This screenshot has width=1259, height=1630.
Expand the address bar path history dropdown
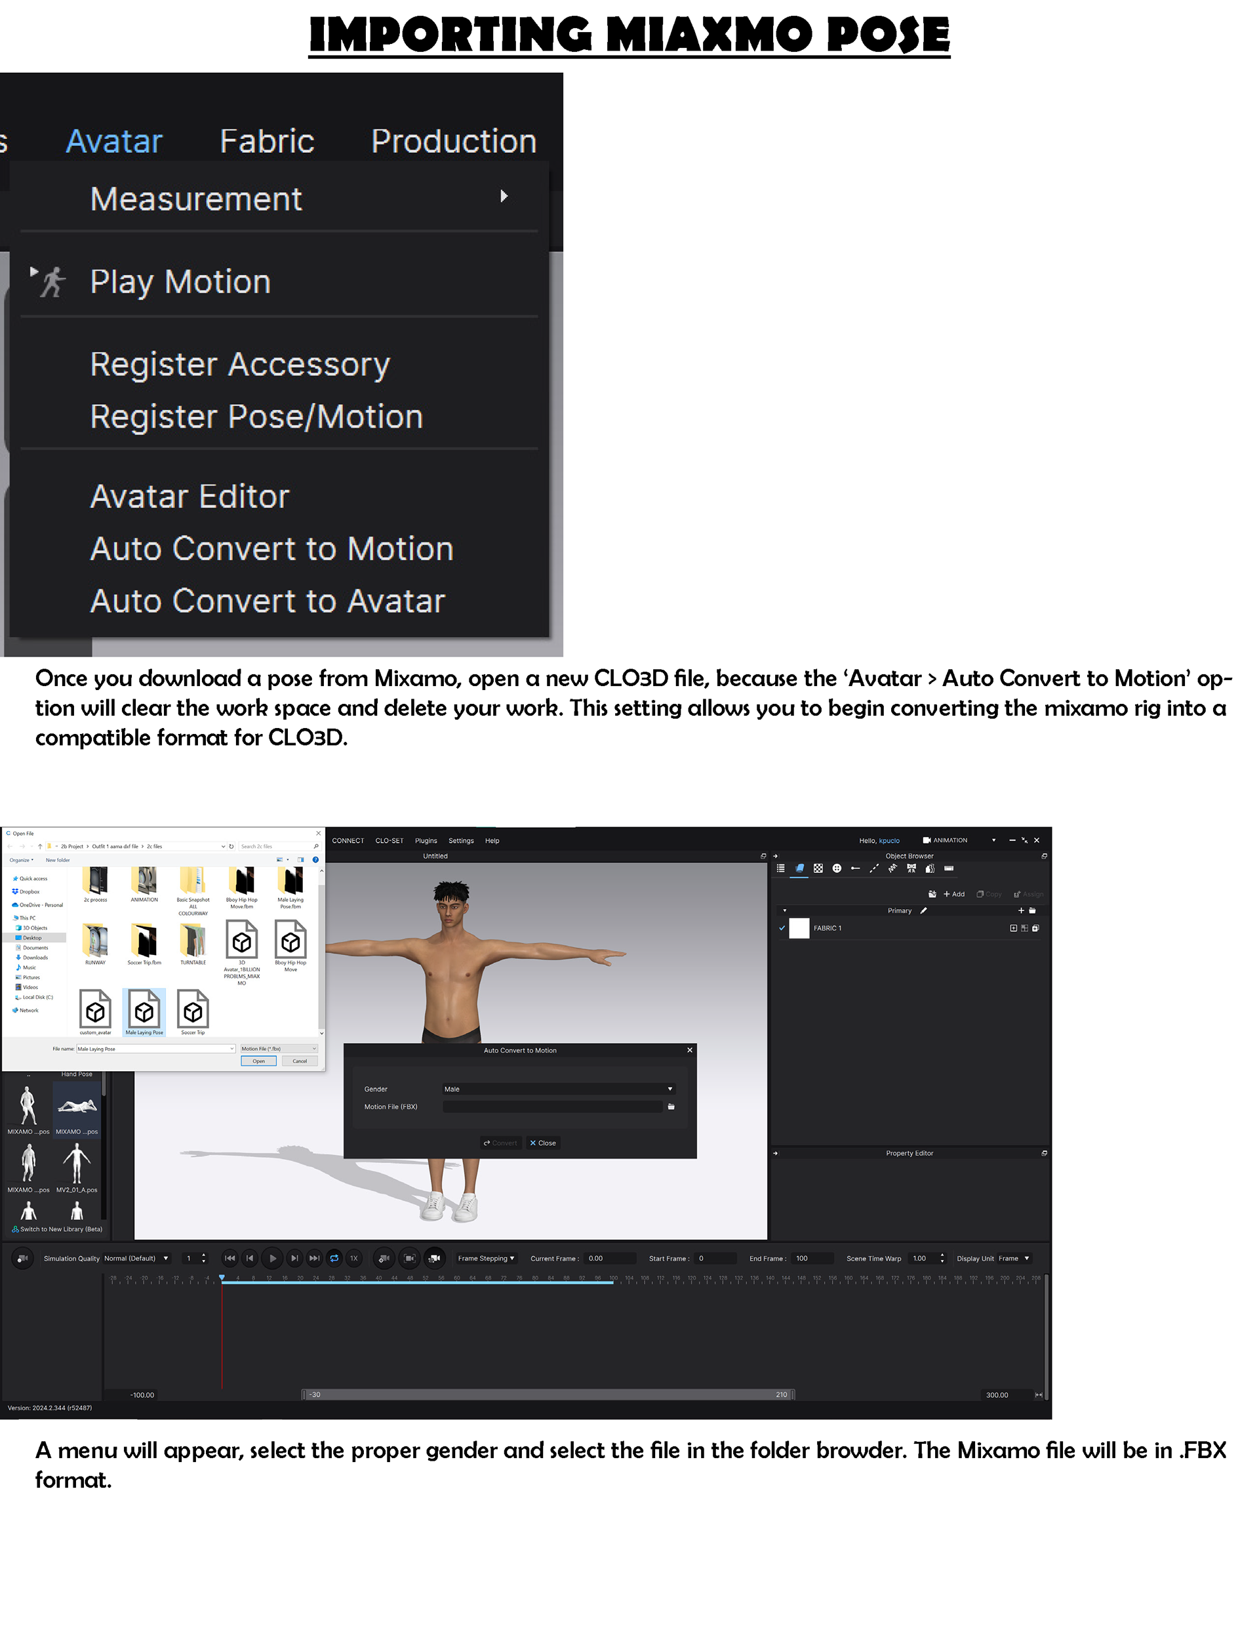223,846
